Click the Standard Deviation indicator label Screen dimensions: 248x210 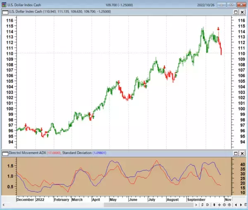pyautogui.click(x=76, y=153)
